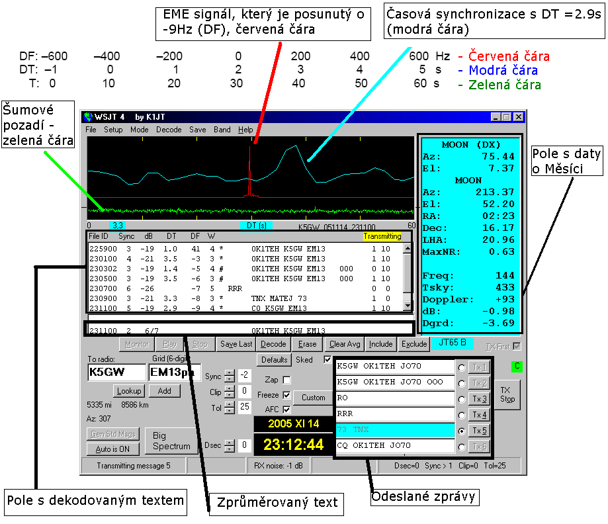Select the Tx4 radio button
608x524 pixels.
pos(461,415)
